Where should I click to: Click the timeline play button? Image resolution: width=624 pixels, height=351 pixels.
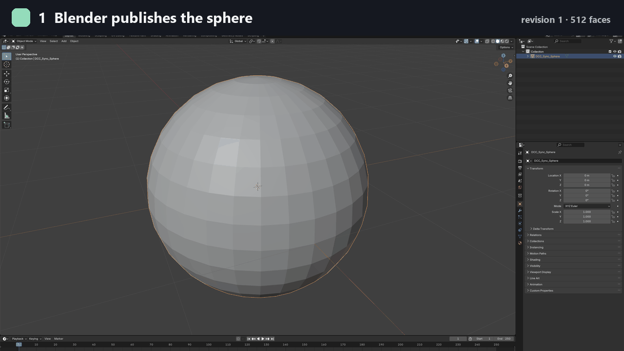[263, 339]
